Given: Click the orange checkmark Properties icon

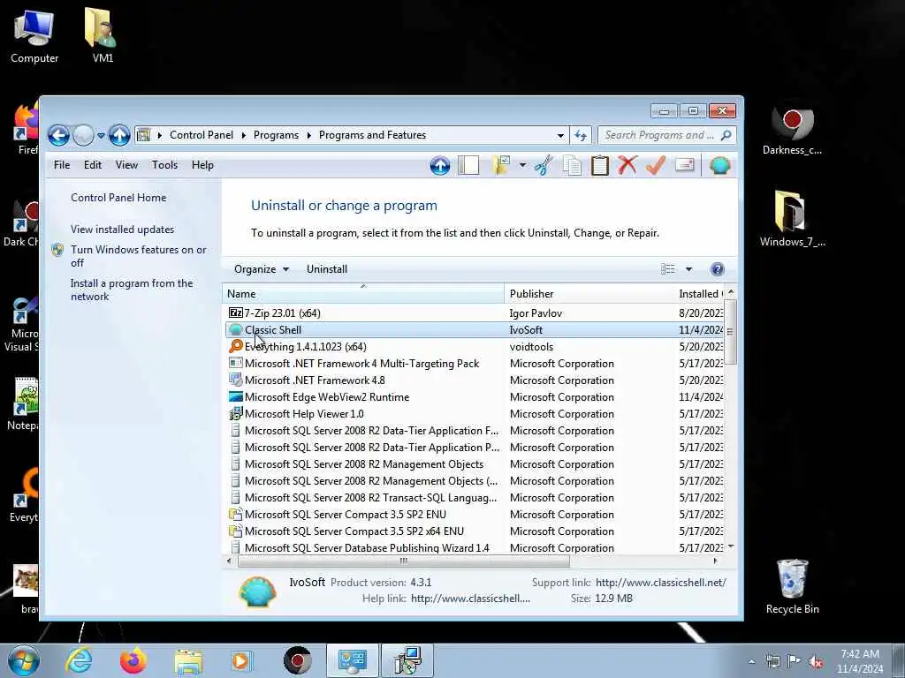Looking at the screenshot, I should (x=656, y=166).
